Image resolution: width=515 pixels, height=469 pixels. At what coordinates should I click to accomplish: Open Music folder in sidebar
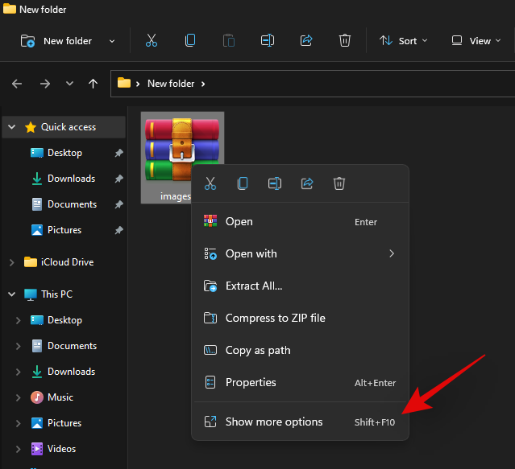60,397
